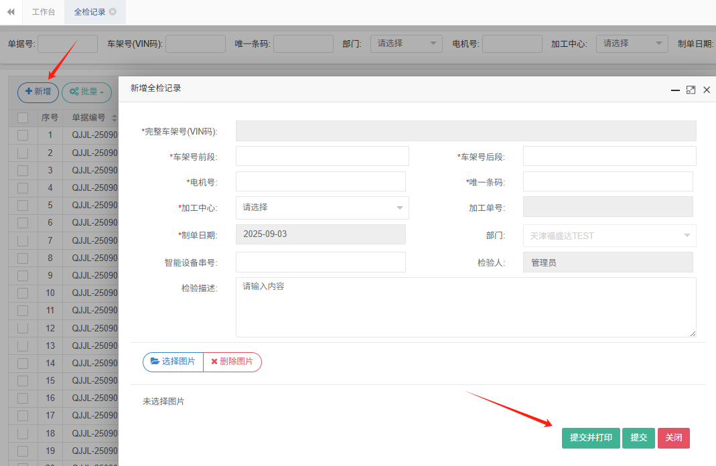Toggle the select-all checkbox in table header
This screenshot has height=466, width=716.
tap(23, 118)
